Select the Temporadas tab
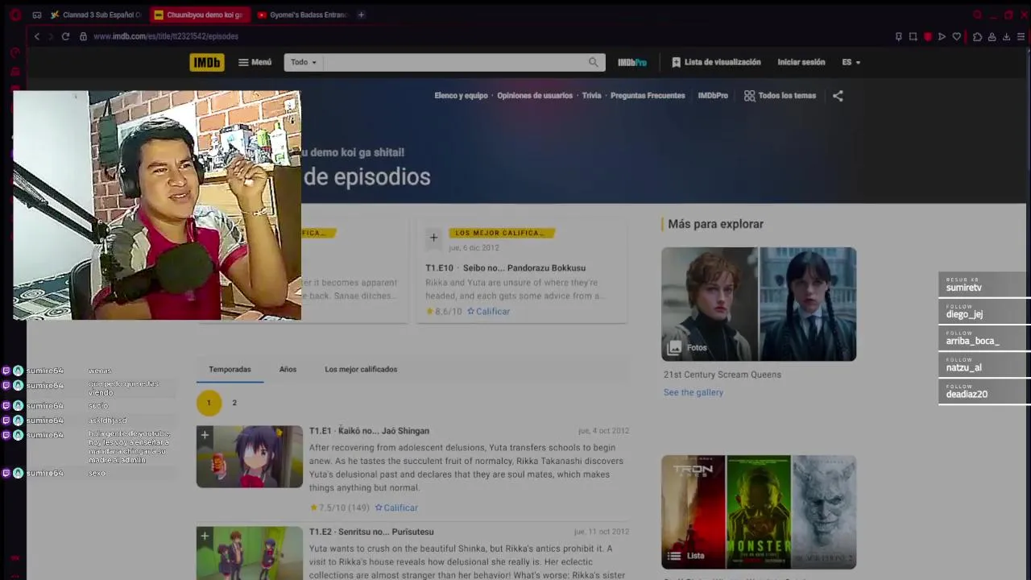Screen dimensions: 1031x580 coord(230,369)
